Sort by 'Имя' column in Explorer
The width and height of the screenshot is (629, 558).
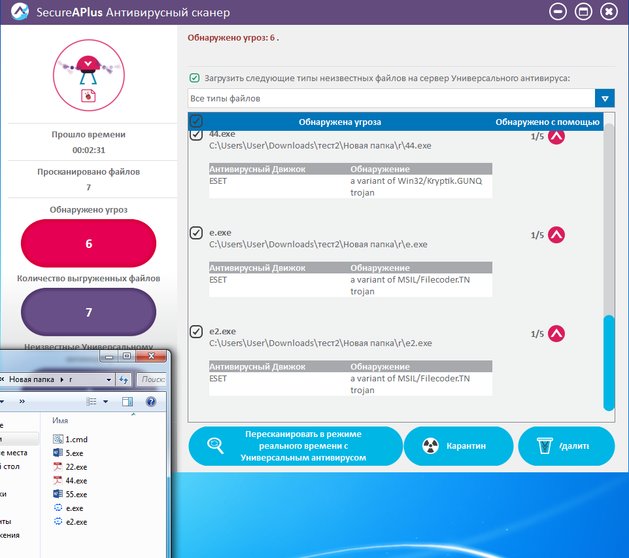pos(60,421)
